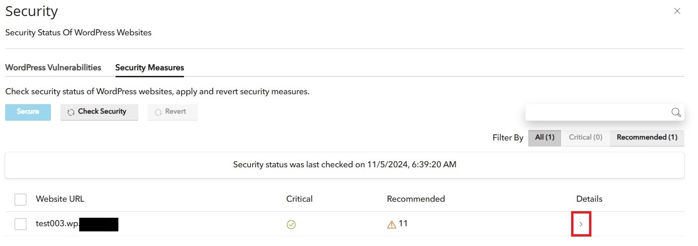Run Check Security
698x246 pixels.
pos(99,112)
